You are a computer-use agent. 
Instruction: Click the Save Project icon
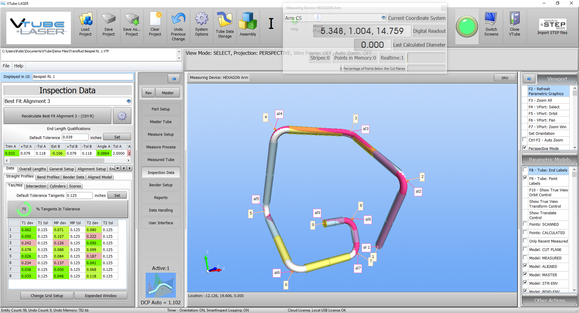click(x=109, y=20)
